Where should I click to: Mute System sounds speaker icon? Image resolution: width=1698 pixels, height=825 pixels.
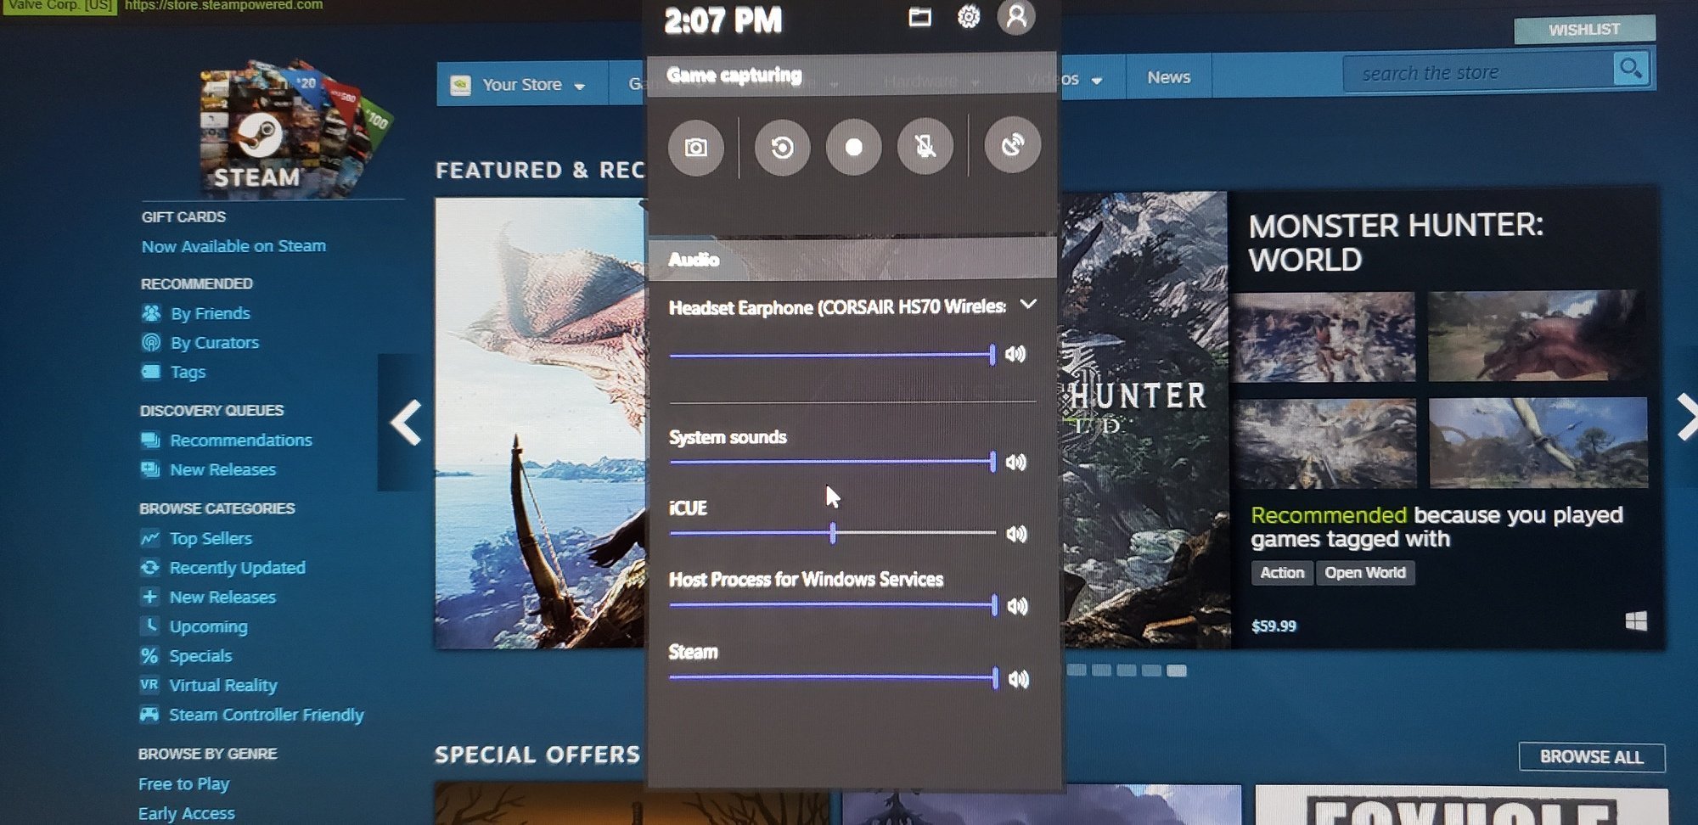pos(1016,462)
